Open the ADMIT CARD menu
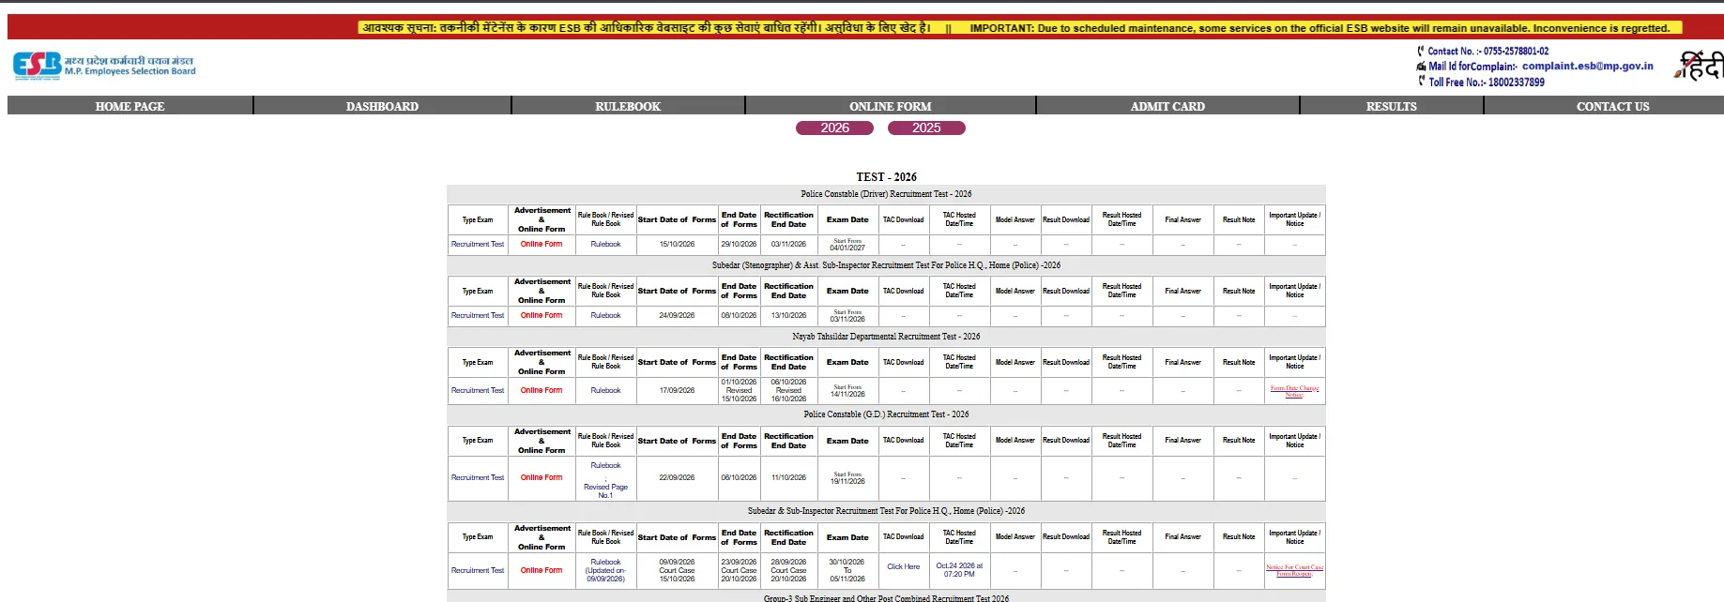1724x602 pixels. pos(1167,106)
